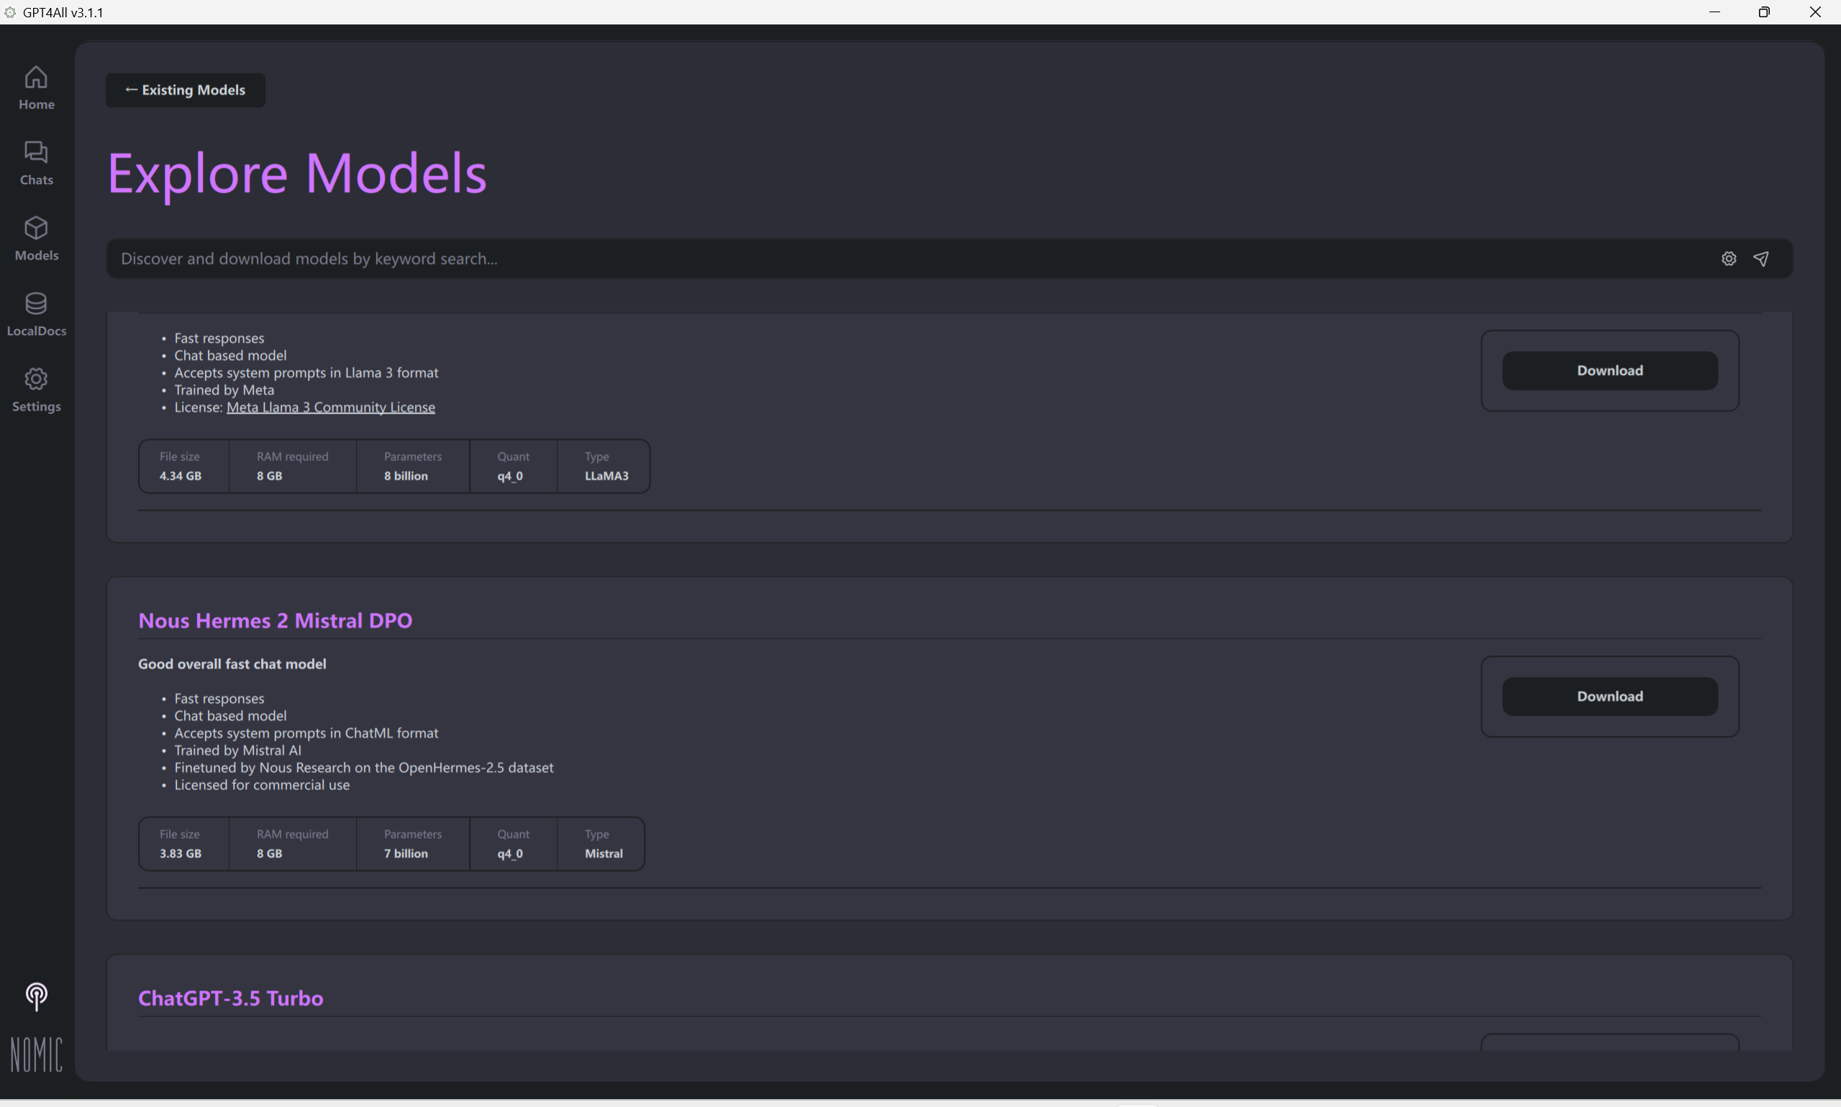Click the Explore Models heading
The width and height of the screenshot is (1841, 1107).
[297, 173]
